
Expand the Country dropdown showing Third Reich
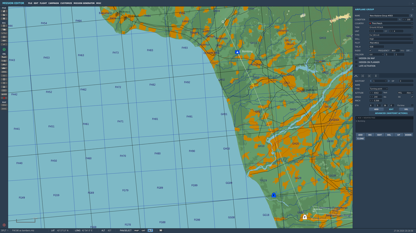click(391, 23)
